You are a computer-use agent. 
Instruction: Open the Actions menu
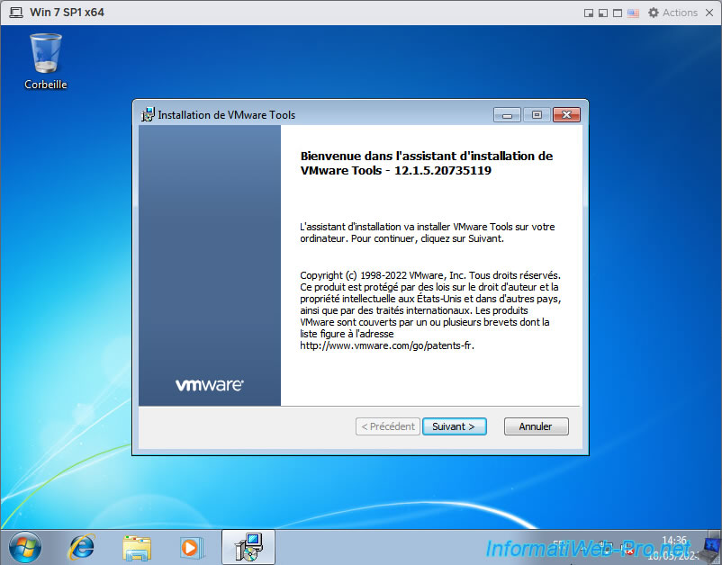point(680,13)
